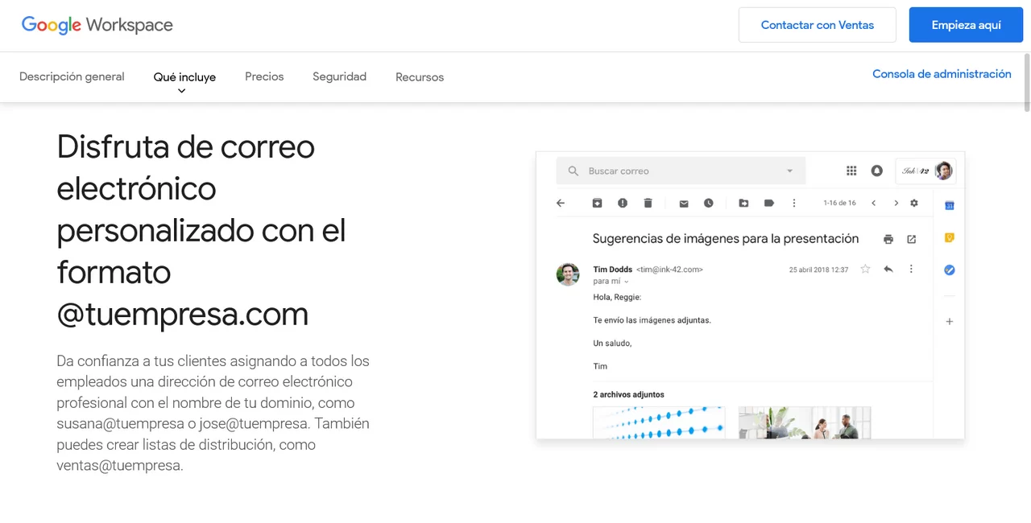Open the email in a new window
The height and width of the screenshot is (523, 1031).
click(912, 239)
